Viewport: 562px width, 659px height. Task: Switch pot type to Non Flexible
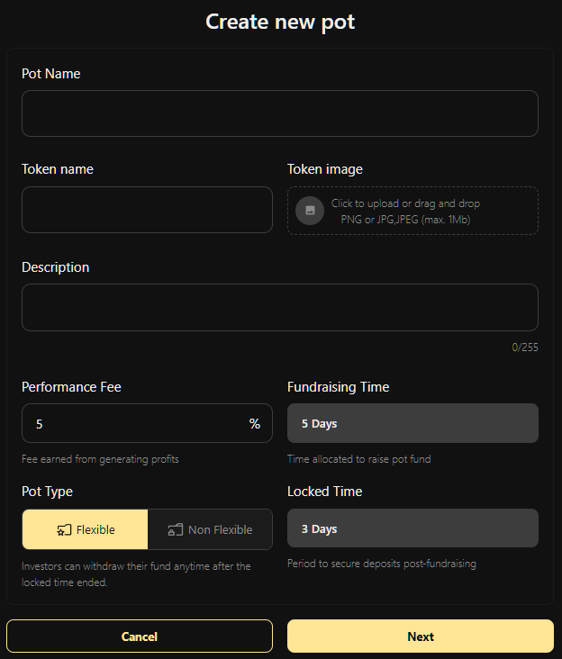tap(210, 529)
